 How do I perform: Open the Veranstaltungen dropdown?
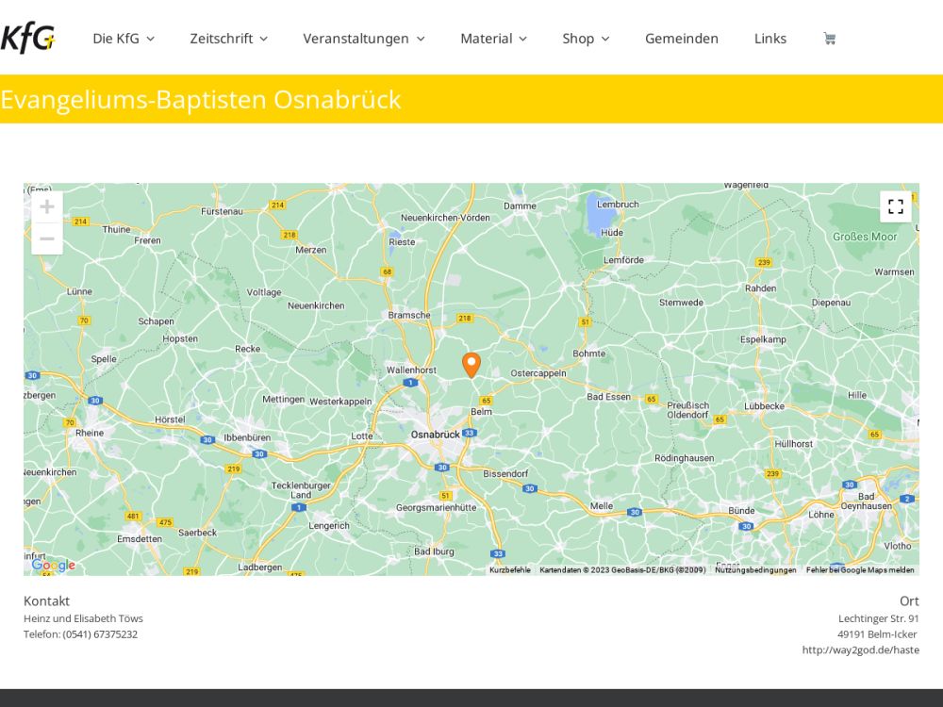click(363, 39)
